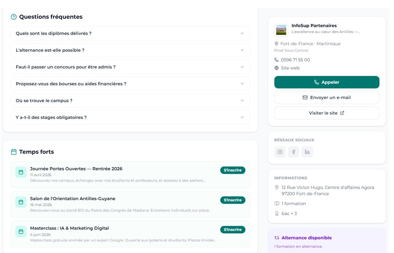Image resolution: width=394 pixels, height=253 pixels.
Task: Click Visiter le site button
Action: (x=327, y=113)
